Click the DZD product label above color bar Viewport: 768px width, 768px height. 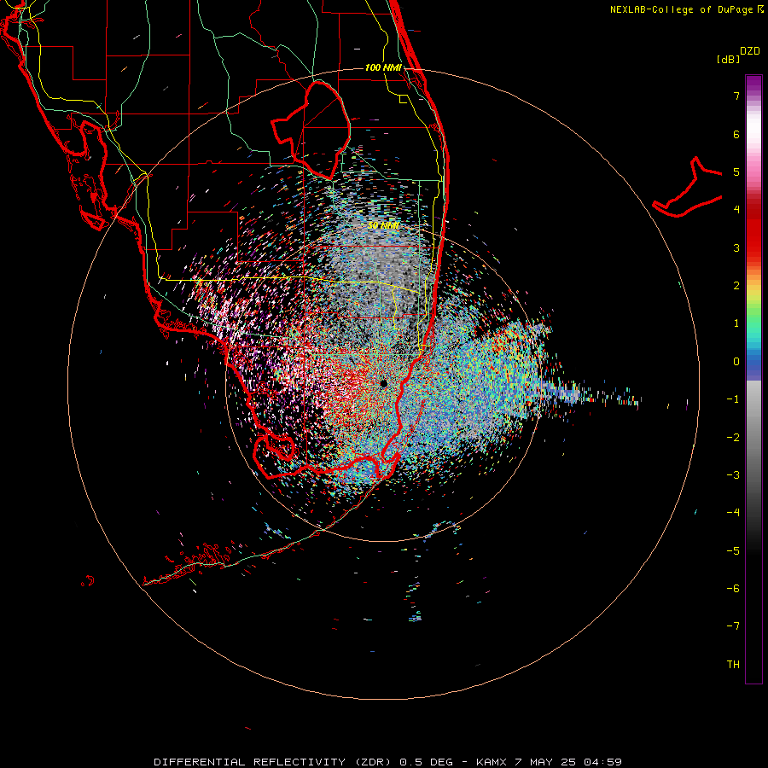(750, 51)
